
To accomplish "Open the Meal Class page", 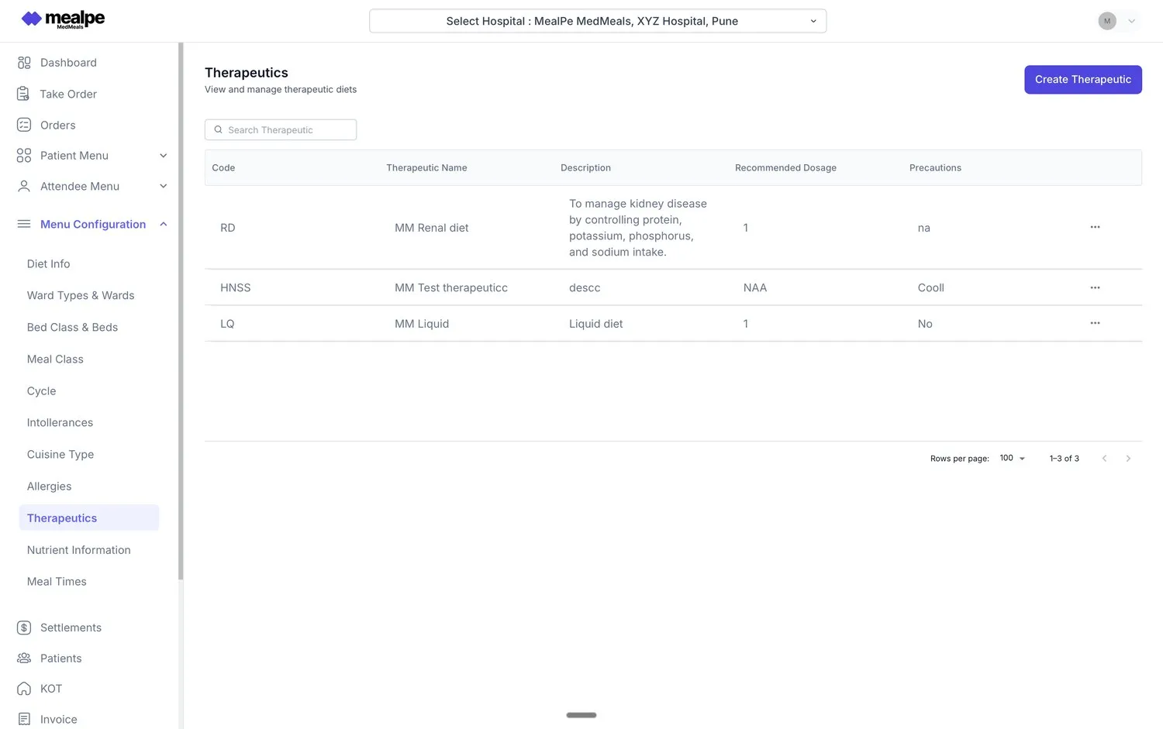I will (x=55, y=359).
